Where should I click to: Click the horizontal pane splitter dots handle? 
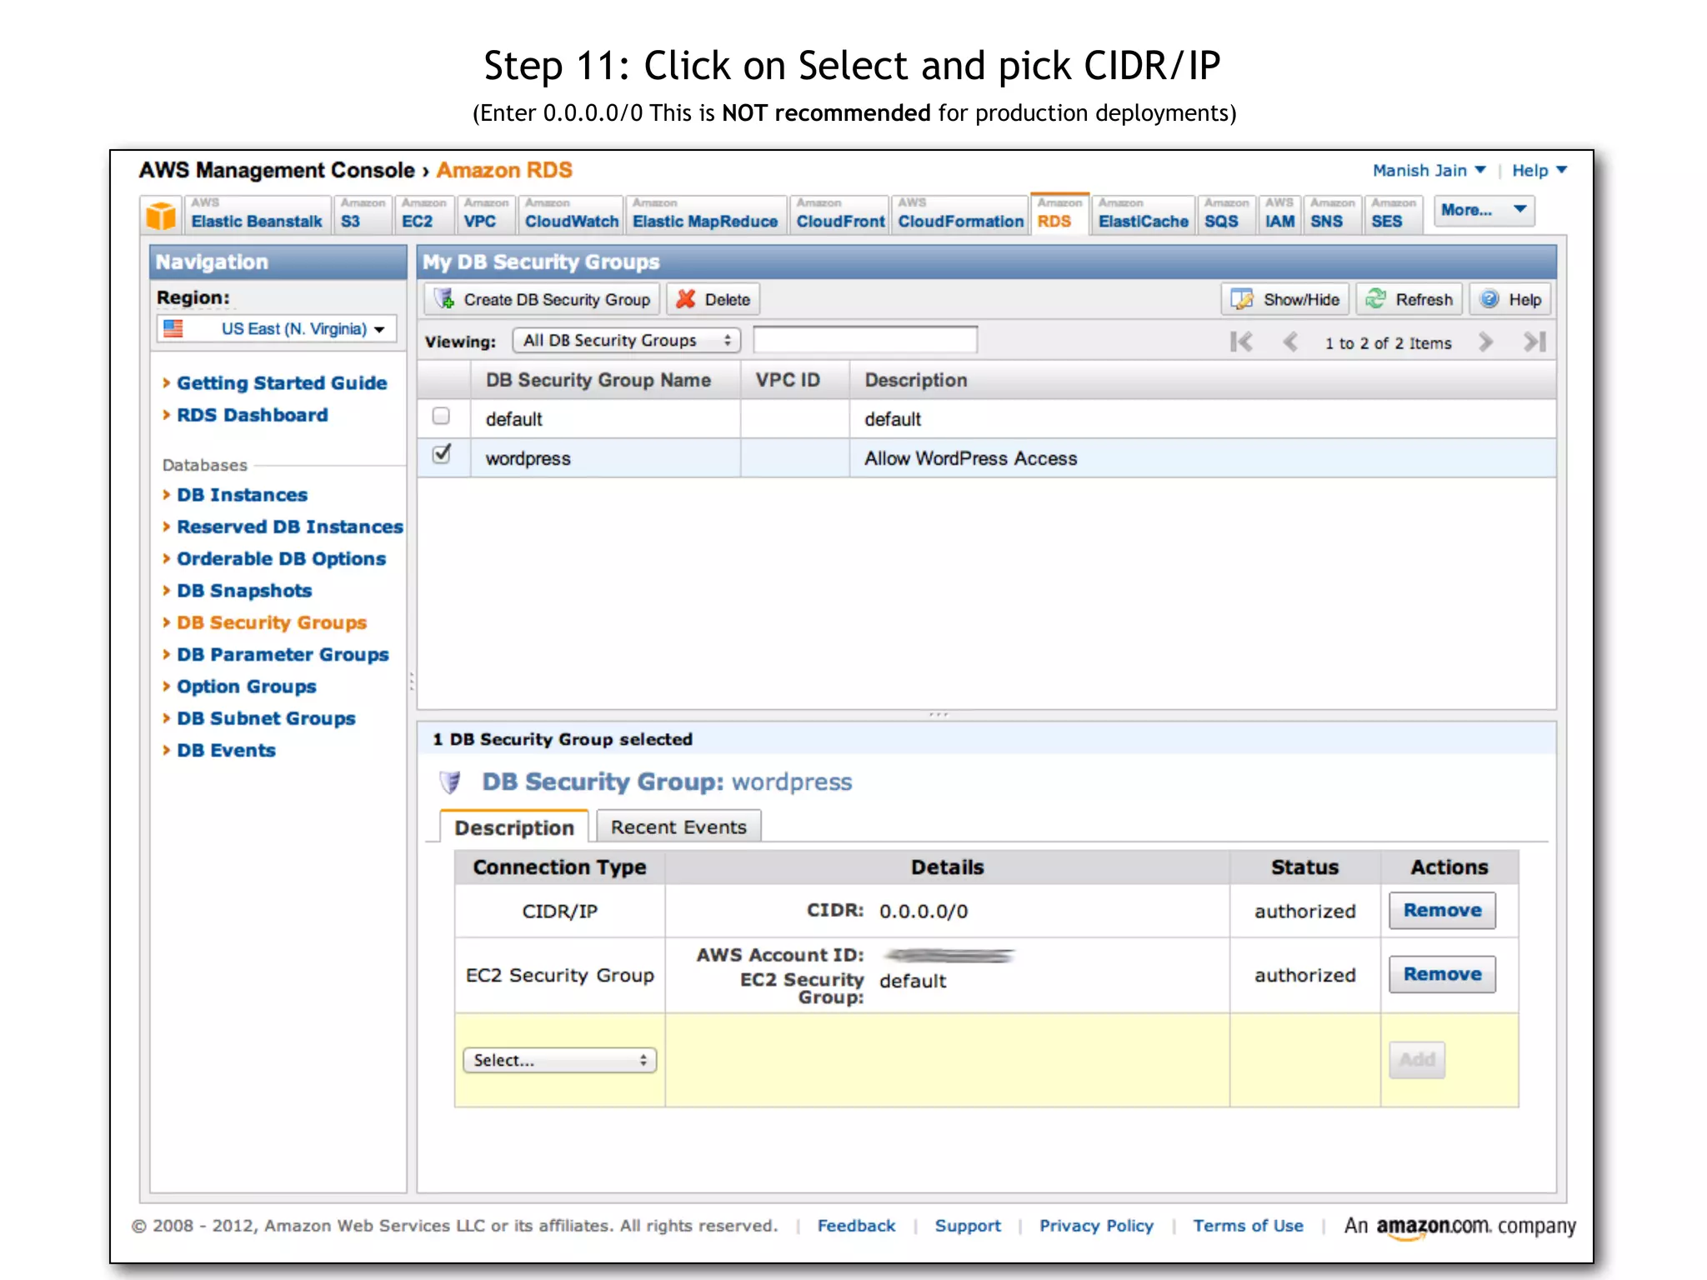939,715
